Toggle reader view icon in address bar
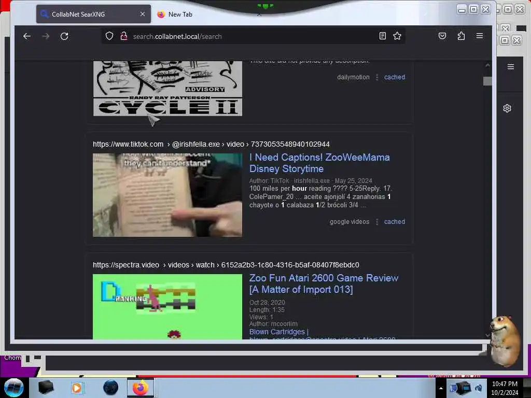This screenshot has height=398, width=531. pos(382,36)
